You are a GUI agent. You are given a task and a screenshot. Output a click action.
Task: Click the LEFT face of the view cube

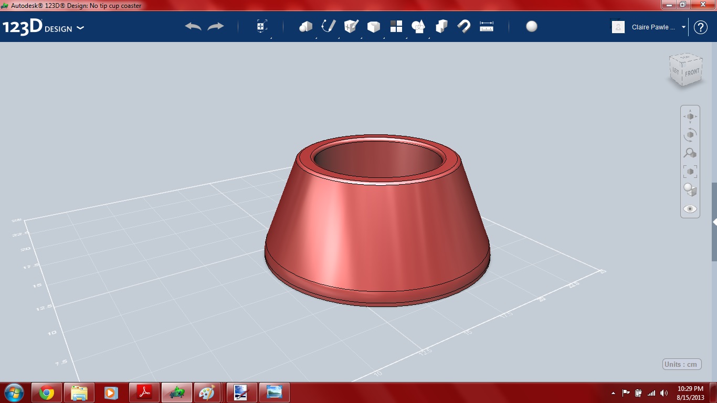676,71
